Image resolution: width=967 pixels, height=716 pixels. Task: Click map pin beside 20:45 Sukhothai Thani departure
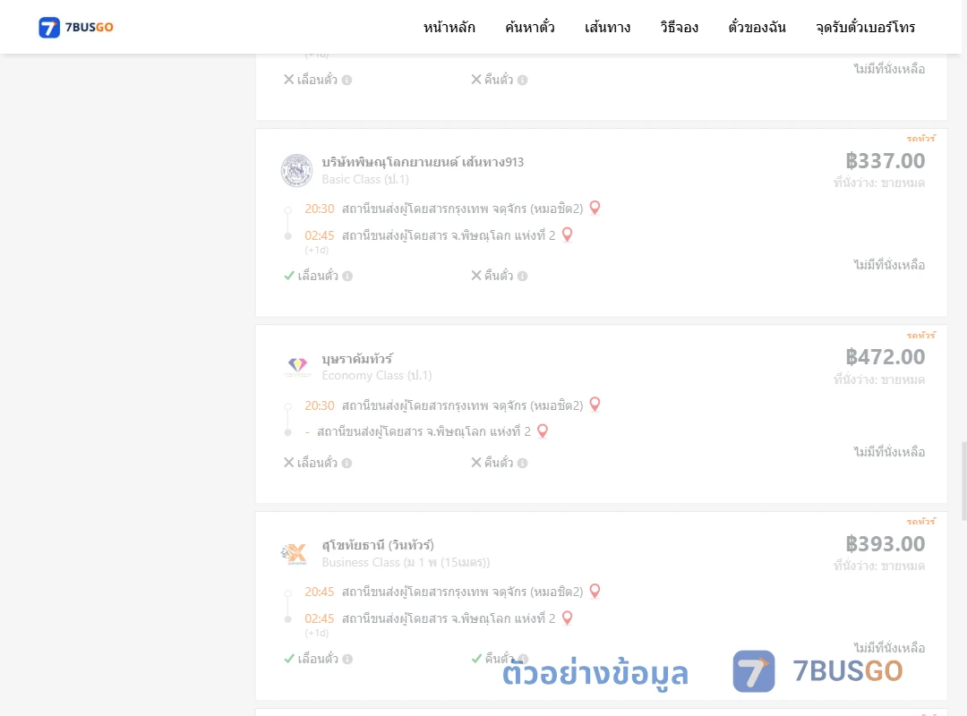point(595,591)
